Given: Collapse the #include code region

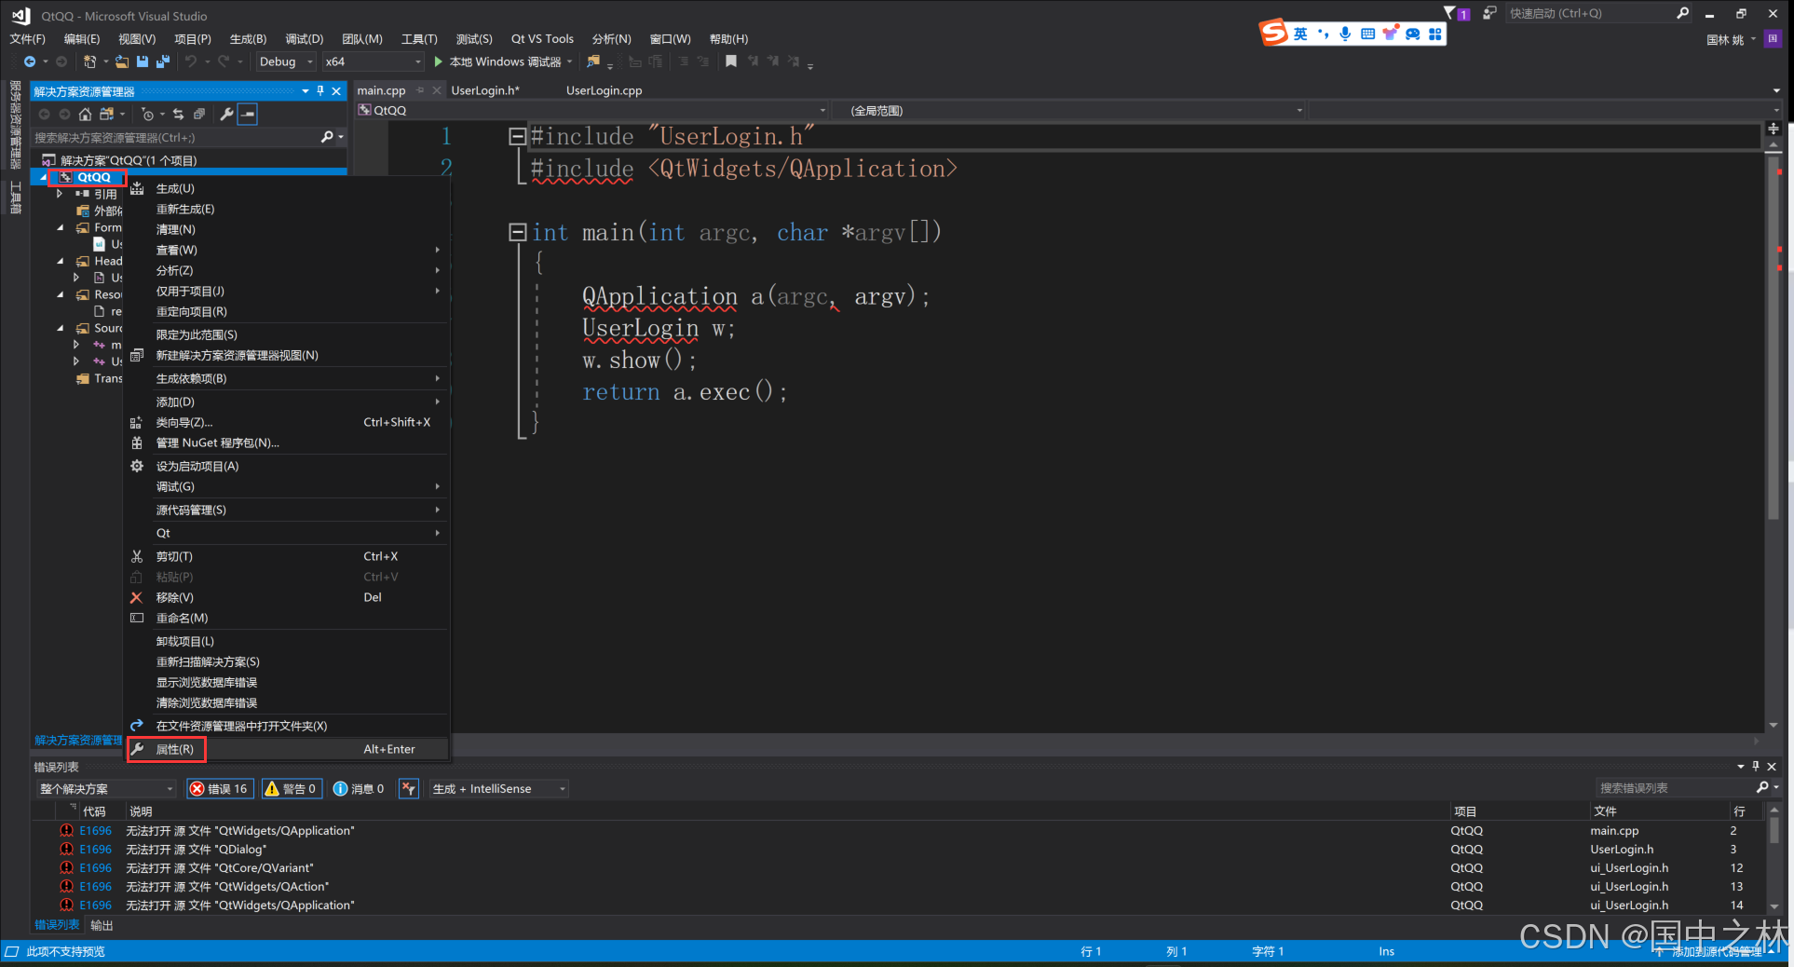Looking at the screenshot, I should (517, 137).
